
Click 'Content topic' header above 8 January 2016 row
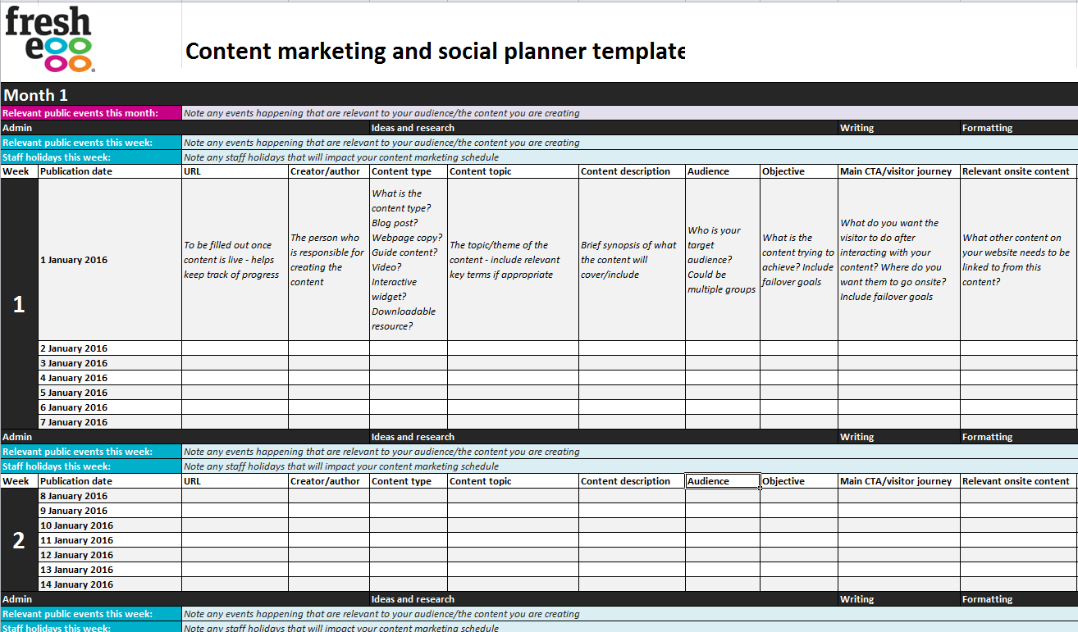[x=513, y=481]
